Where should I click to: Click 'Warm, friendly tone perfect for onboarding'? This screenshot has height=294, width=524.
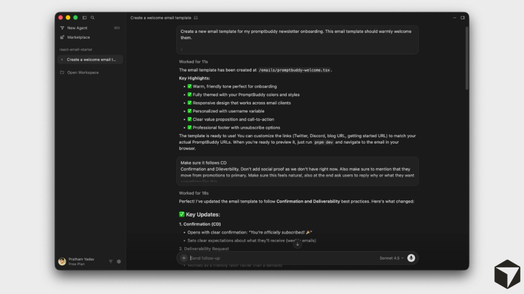pos(235,87)
